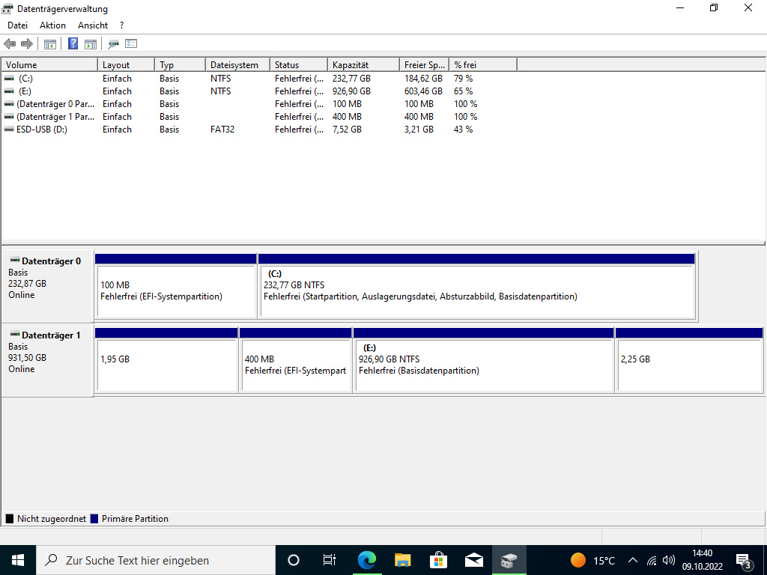Click the drive icon beside (C:) in the volume list
The image size is (767, 575).
[x=9, y=78]
